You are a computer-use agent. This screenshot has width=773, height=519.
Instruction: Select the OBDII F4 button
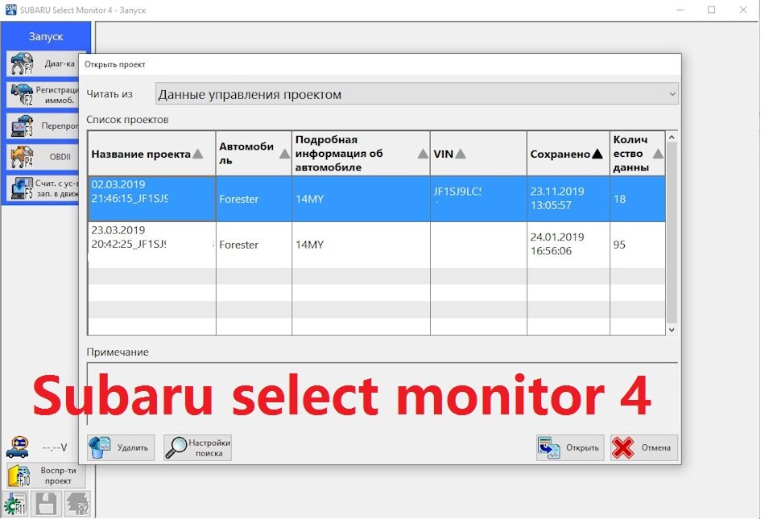tap(43, 157)
